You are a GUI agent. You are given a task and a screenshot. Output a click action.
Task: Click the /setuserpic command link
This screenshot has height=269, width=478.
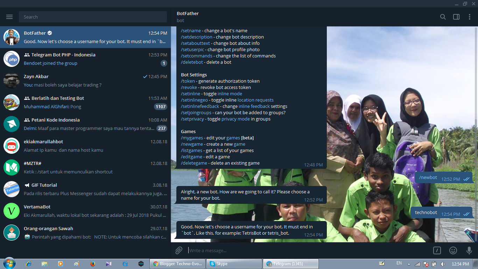point(192,49)
